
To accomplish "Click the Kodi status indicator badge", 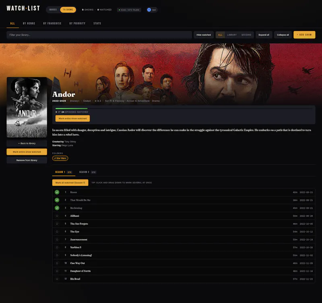I will pos(129,10).
